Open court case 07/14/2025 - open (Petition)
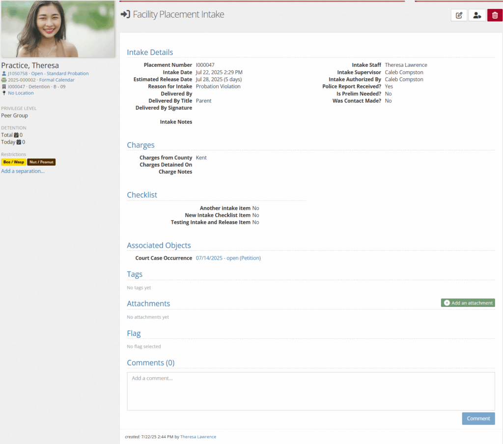 click(x=228, y=258)
